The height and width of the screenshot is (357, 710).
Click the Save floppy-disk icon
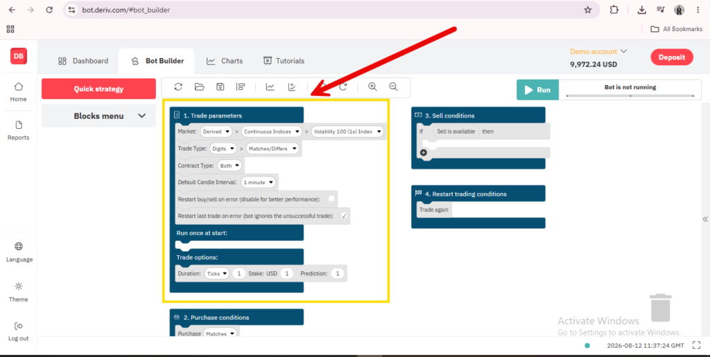coord(220,86)
